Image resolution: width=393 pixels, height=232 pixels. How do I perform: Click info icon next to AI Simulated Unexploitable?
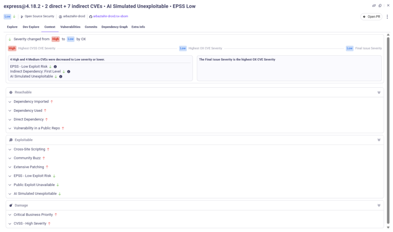tap(61, 76)
